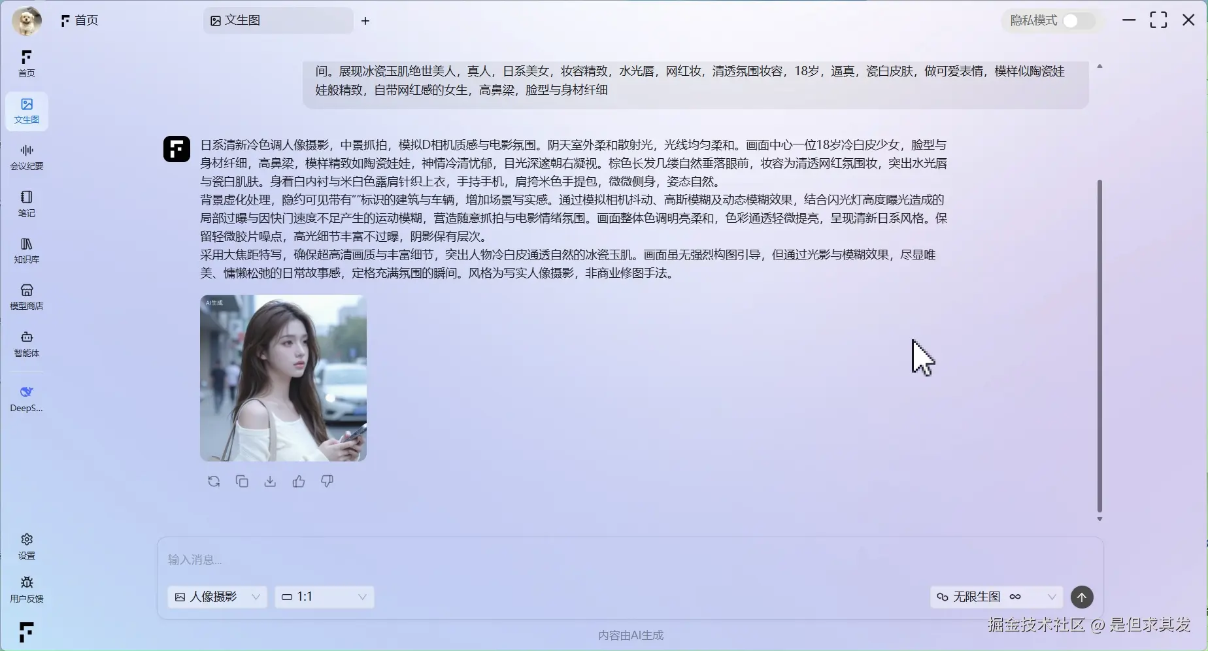Open DeepSeek from the sidebar
1208x651 pixels.
[27, 397]
